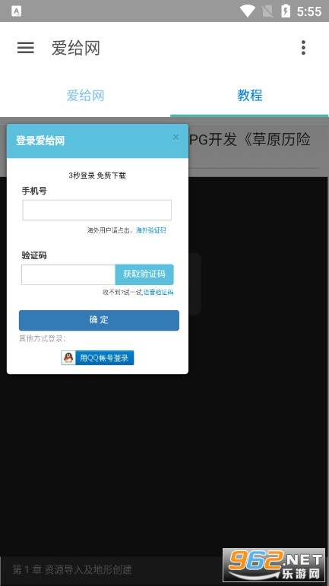Open the 语音验证码 voice code link

[x=158, y=293]
